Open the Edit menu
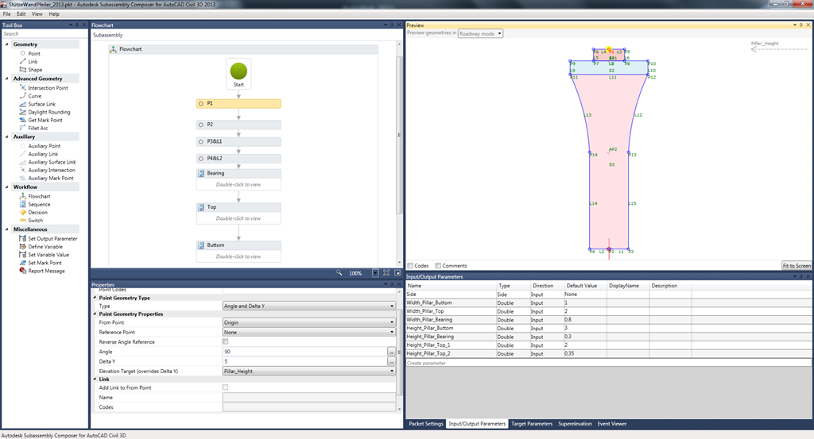814x439 pixels. pos(21,14)
